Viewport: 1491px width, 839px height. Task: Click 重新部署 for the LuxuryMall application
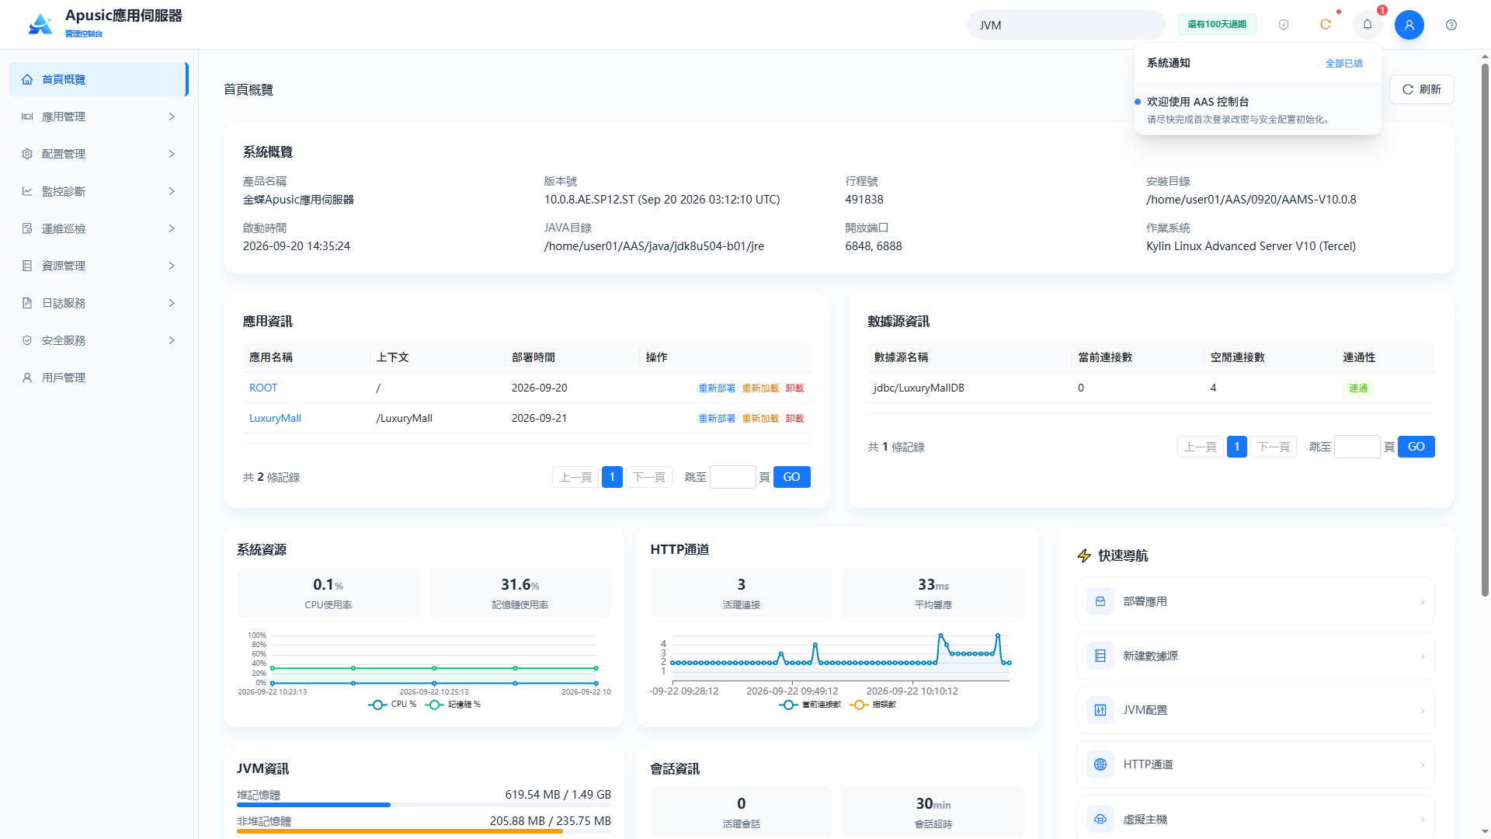[716, 418]
